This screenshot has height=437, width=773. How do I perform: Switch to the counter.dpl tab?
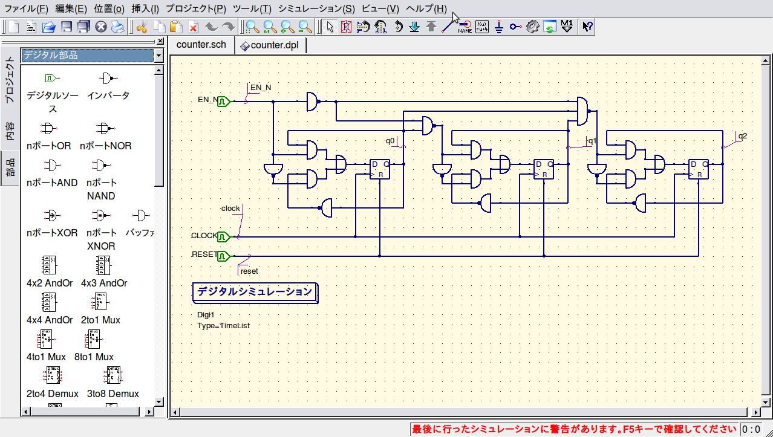click(270, 45)
